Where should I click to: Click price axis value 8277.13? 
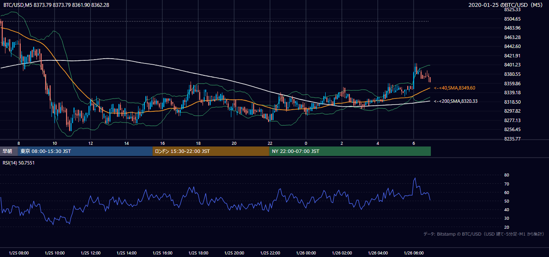pyautogui.click(x=512, y=120)
